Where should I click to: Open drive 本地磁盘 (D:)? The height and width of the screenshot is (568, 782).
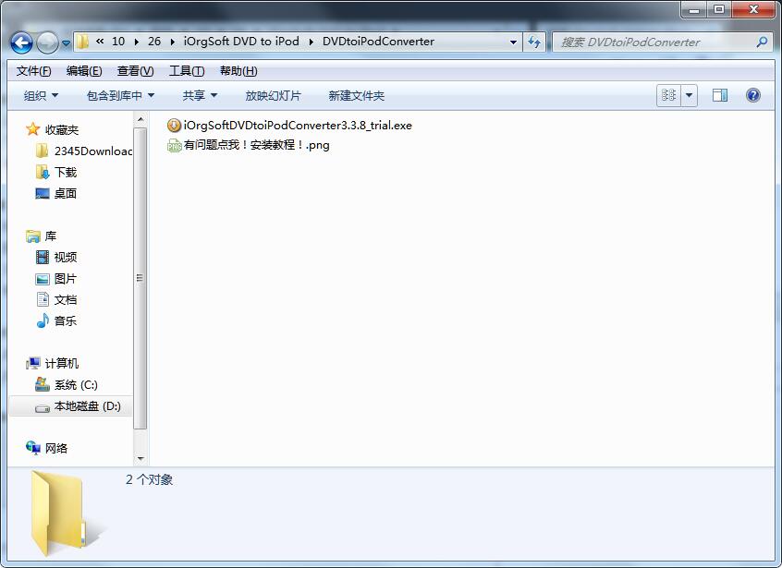87,406
